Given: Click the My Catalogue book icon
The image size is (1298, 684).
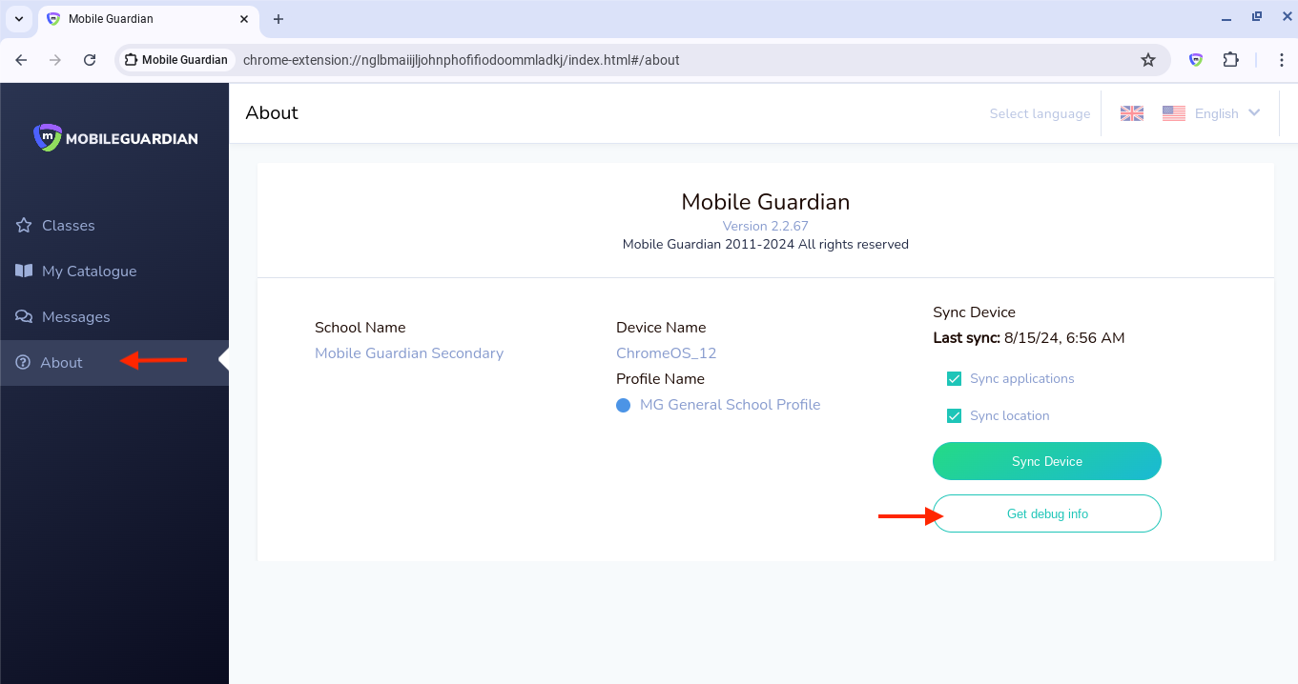Looking at the screenshot, I should (24, 272).
